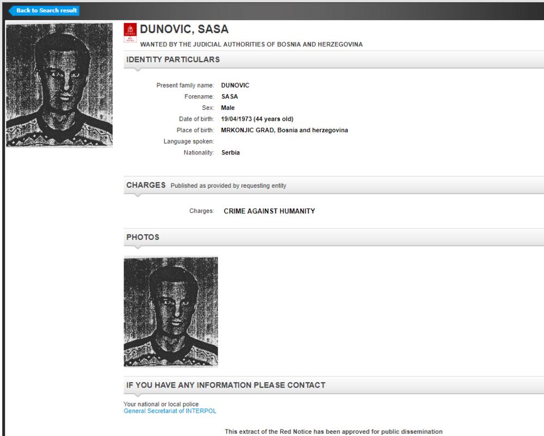This screenshot has height=436, width=544.
Task: Select the IF YOU HAVE ANY INFORMATION header
Action: tap(226, 385)
